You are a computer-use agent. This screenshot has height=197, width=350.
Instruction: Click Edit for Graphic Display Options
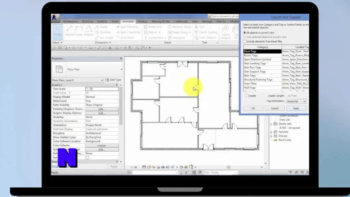tap(102, 113)
